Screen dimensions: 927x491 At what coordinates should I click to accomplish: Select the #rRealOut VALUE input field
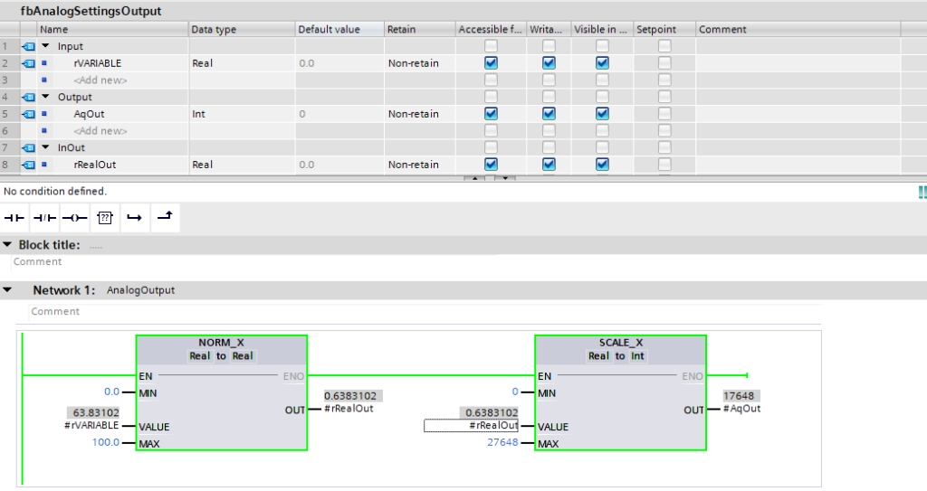pyautogui.click(x=472, y=426)
